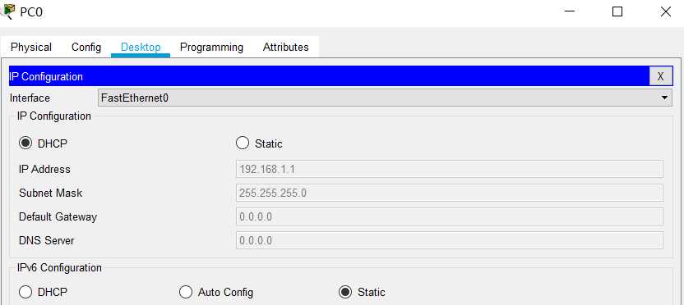Click the Interface label text
The image size is (684, 305).
[x=30, y=98]
